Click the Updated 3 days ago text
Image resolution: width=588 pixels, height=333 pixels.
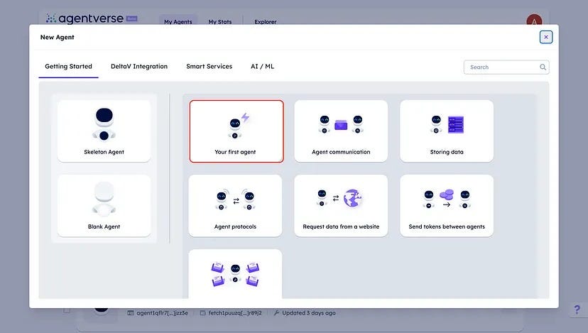[309, 312]
